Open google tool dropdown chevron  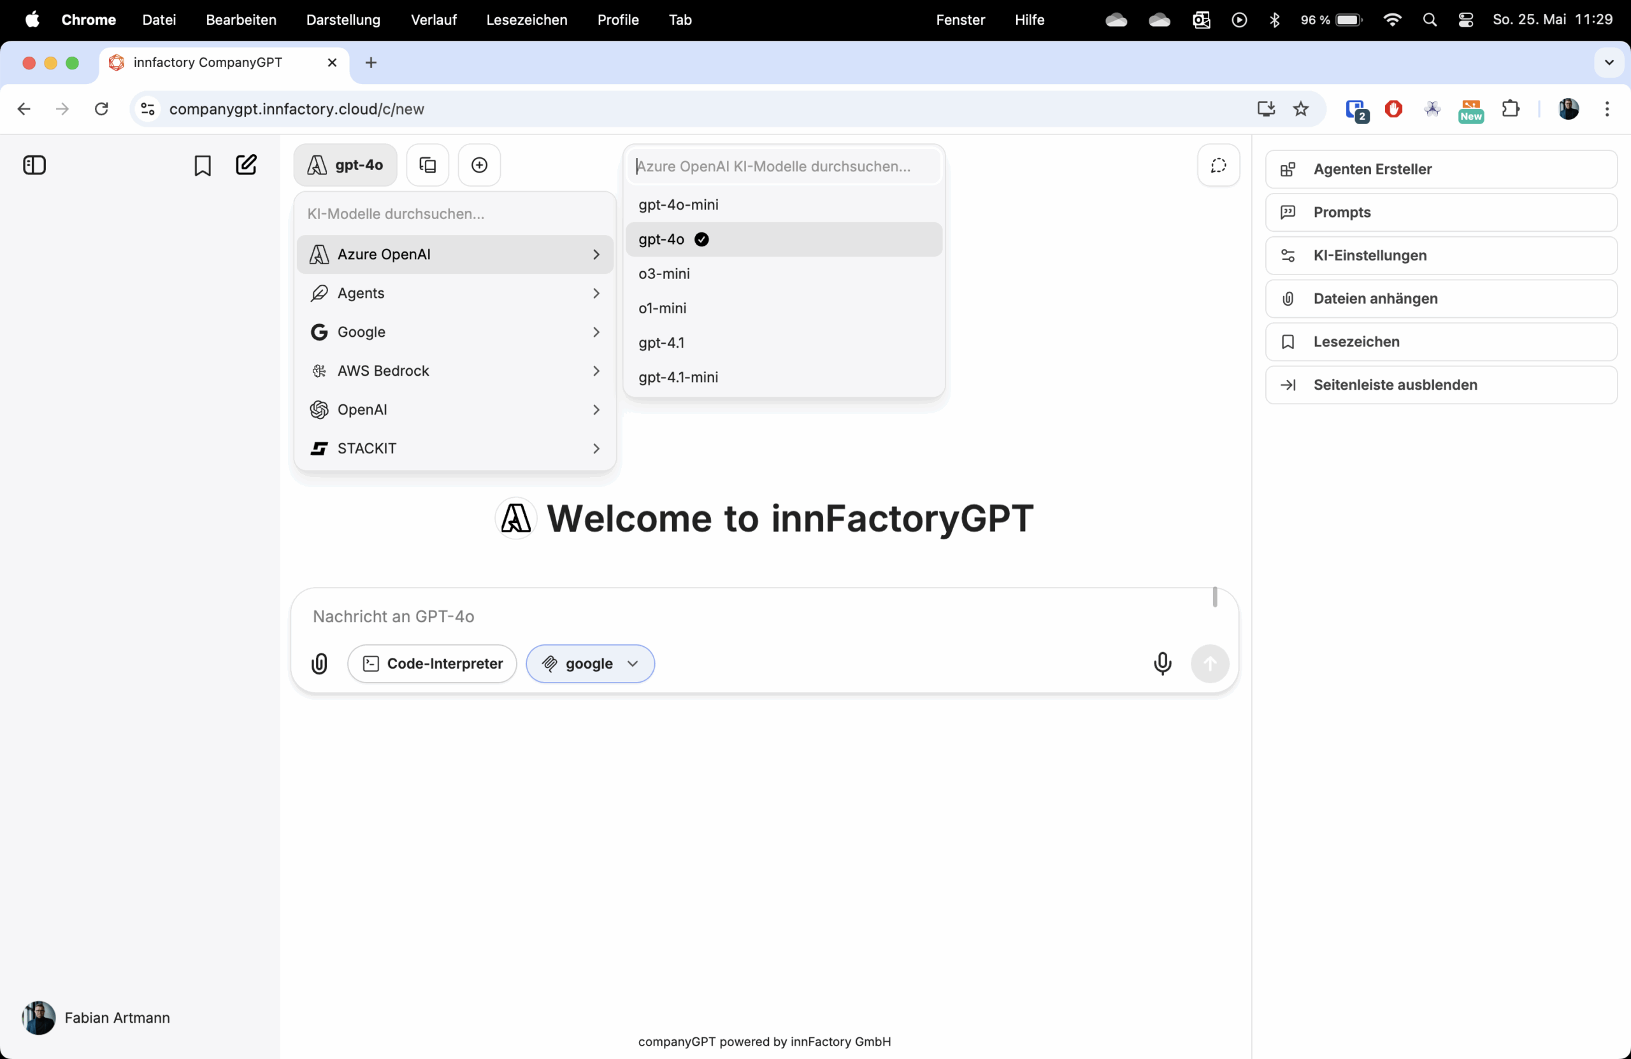[x=633, y=663]
